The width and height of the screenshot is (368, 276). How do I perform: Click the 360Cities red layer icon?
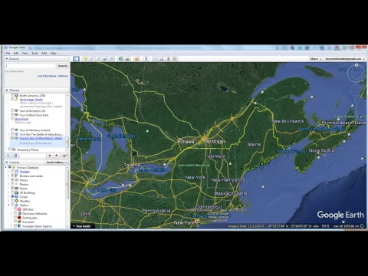(19, 209)
